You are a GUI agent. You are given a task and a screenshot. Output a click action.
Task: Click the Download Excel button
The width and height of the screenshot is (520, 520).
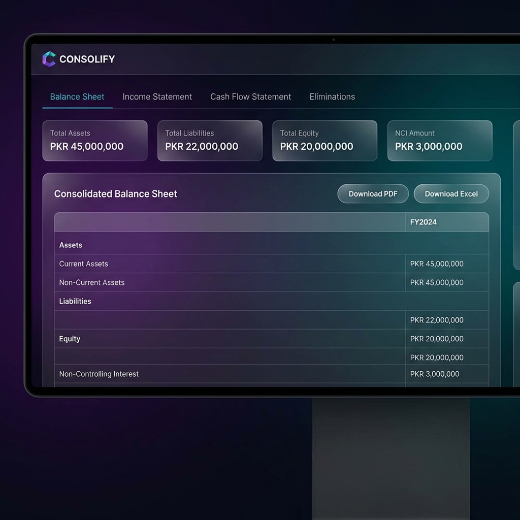(451, 193)
